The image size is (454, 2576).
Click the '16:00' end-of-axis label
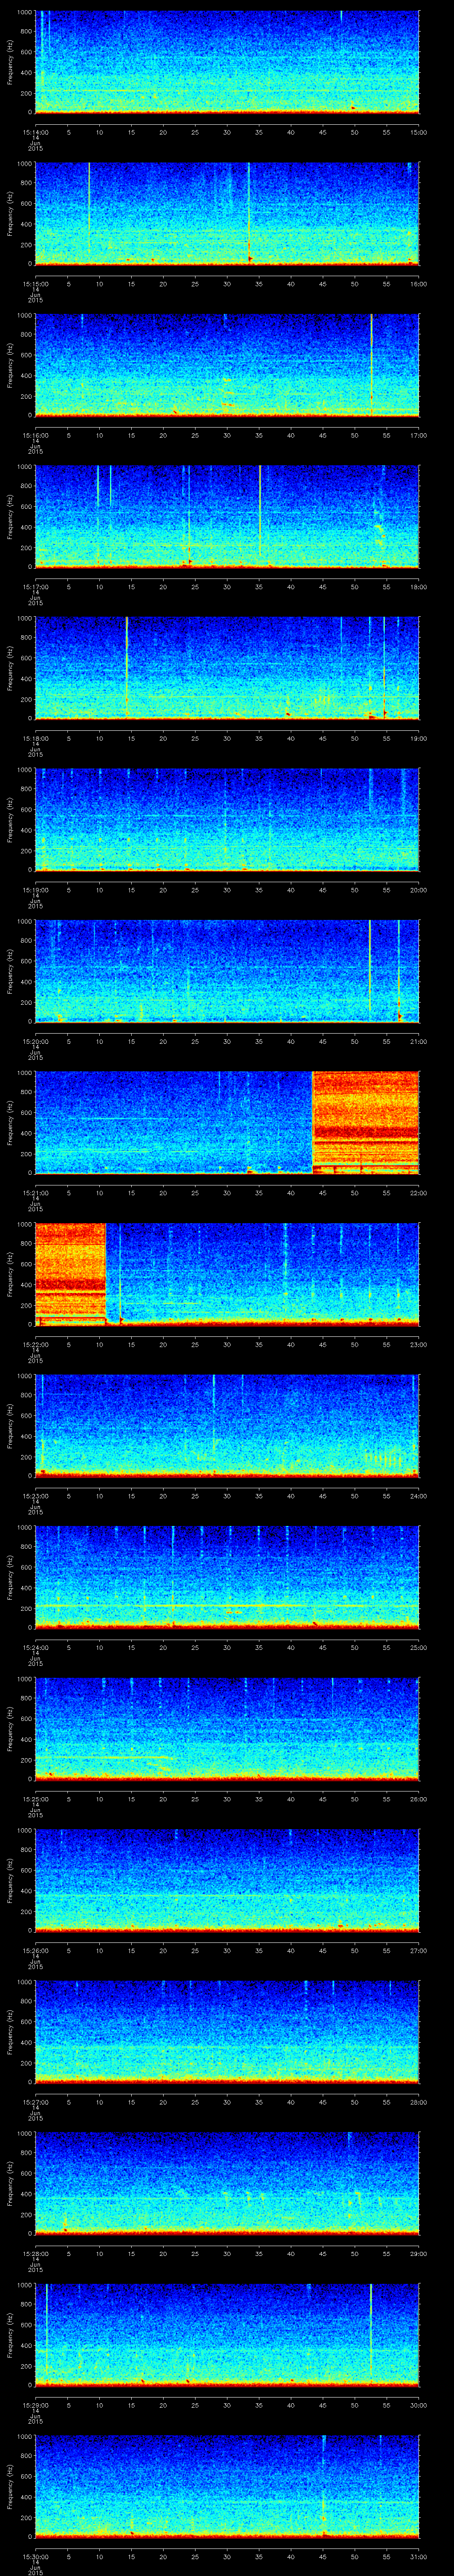(418, 284)
